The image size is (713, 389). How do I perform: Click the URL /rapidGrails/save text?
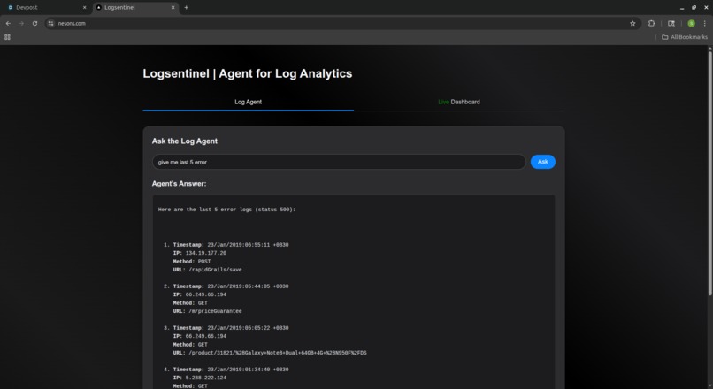pos(216,270)
